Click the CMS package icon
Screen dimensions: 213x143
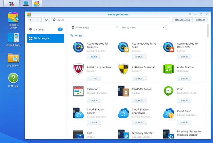point(78,134)
